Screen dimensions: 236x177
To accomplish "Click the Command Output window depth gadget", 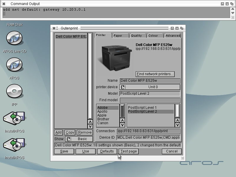I will click(x=232, y=4).
